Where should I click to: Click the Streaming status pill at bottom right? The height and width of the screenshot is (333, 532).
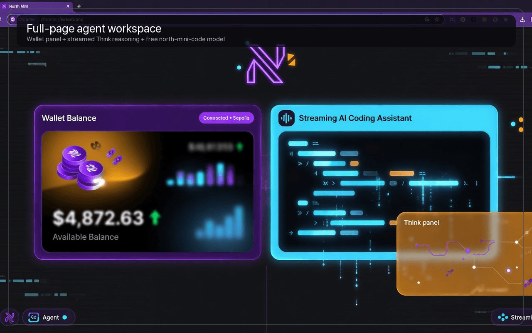click(512, 317)
